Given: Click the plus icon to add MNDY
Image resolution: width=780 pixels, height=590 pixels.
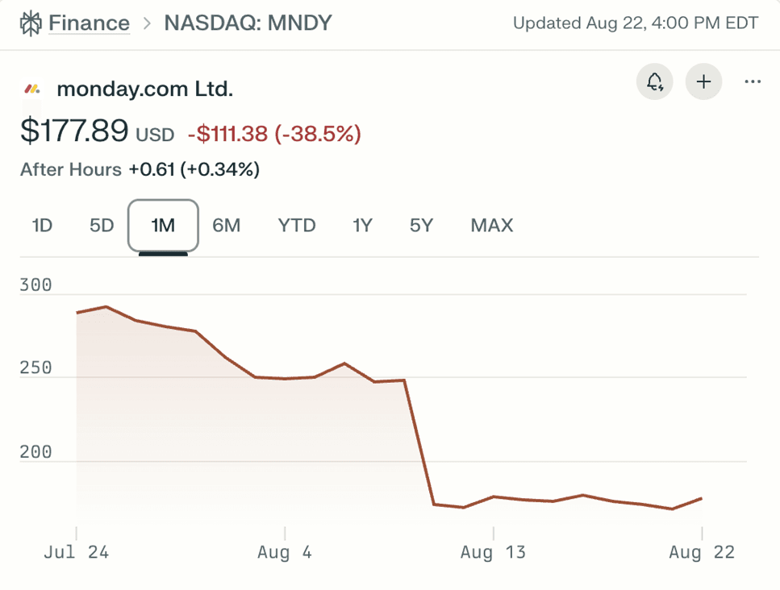Looking at the screenshot, I should (x=703, y=81).
